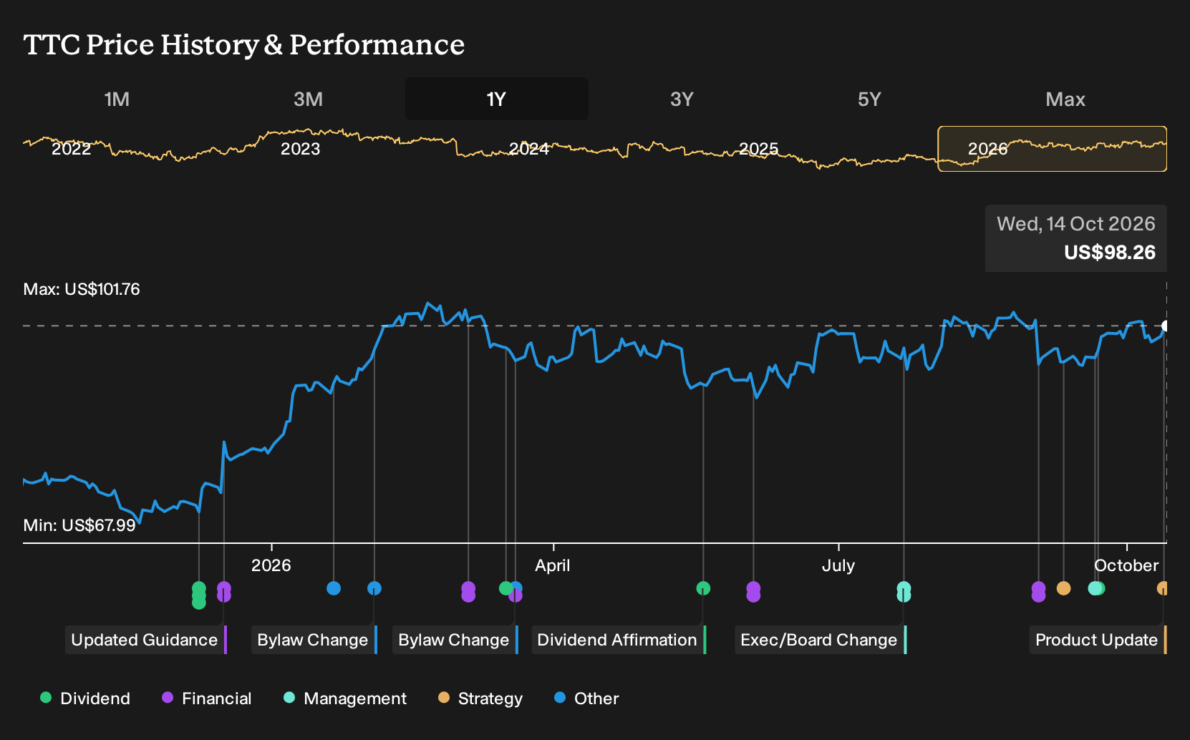This screenshot has width=1190, height=740.
Task: Click the orange strategy marker before October
Action: click(x=1063, y=588)
